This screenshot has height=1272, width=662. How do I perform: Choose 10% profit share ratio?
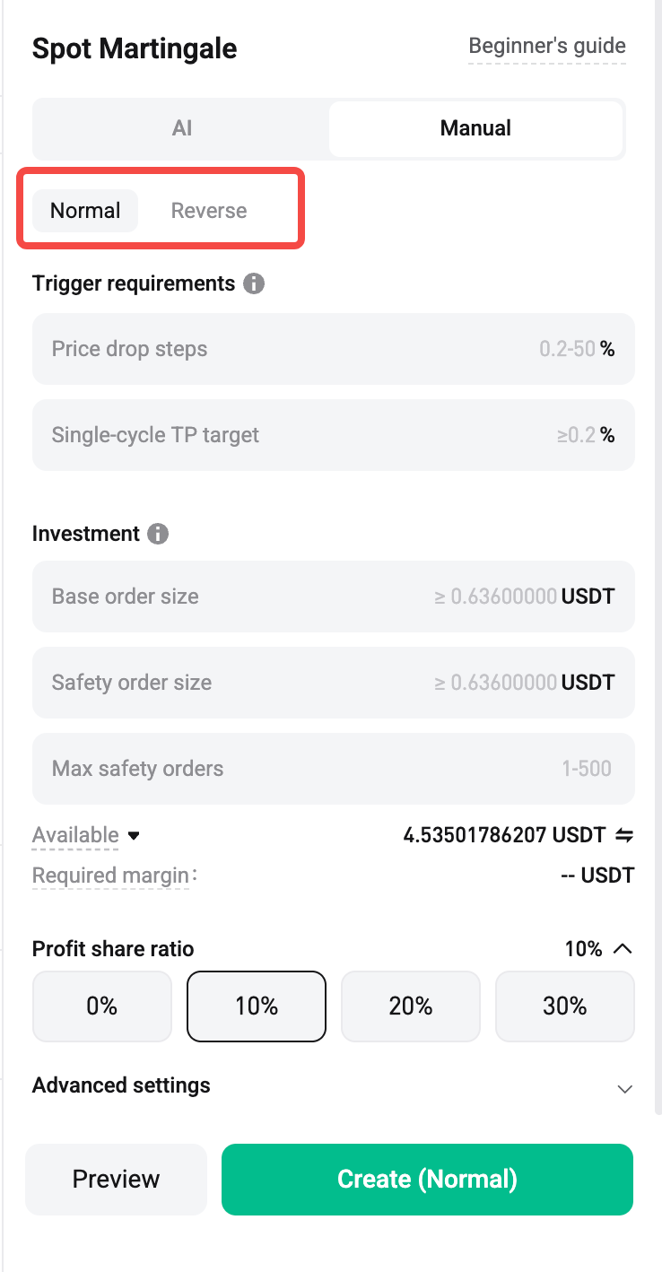tap(257, 1006)
